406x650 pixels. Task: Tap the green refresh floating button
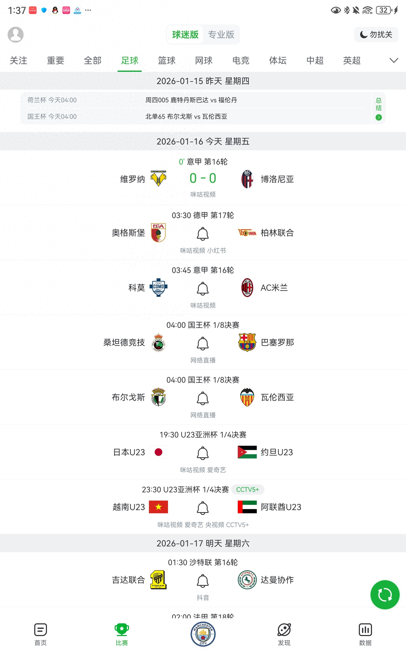384,594
